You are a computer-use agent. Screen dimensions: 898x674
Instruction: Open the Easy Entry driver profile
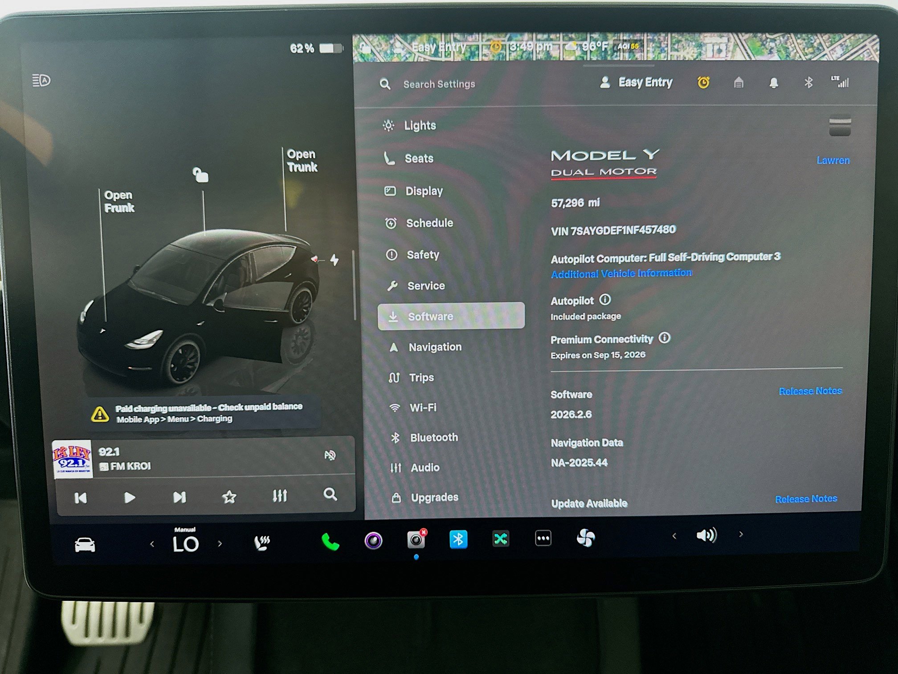click(636, 82)
